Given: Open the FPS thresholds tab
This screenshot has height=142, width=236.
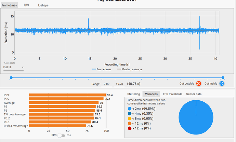Looking at the screenshot, I should tap(172, 94).
